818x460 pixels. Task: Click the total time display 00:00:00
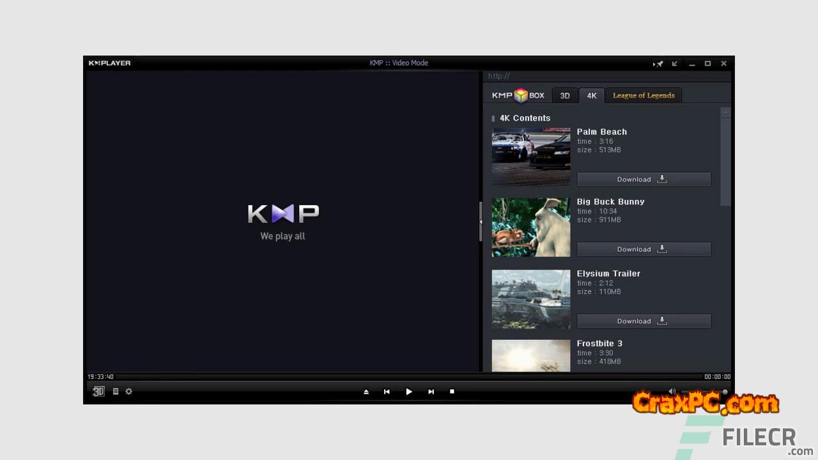coord(717,377)
